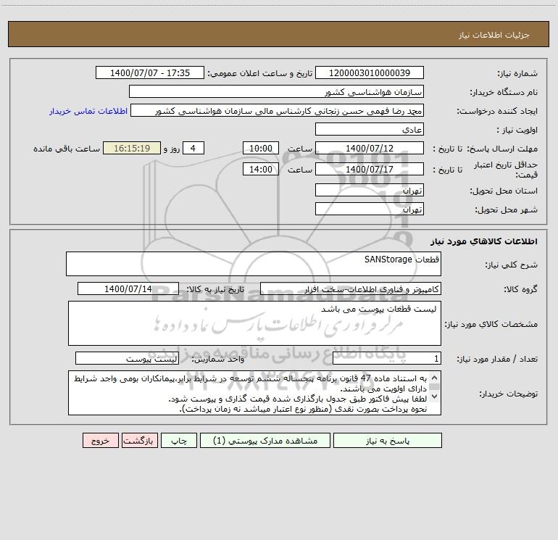Click price validity date 1400/07/17
This screenshot has width=558, height=540.
pyautogui.click(x=370, y=169)
